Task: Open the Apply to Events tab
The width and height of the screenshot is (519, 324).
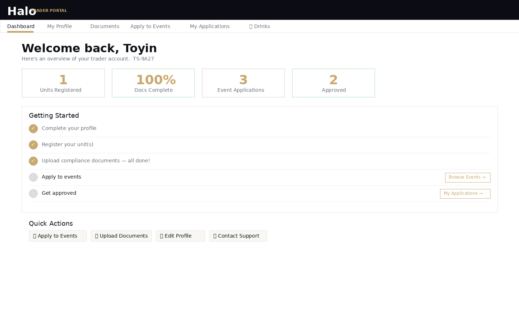Action: coord(150,26)
